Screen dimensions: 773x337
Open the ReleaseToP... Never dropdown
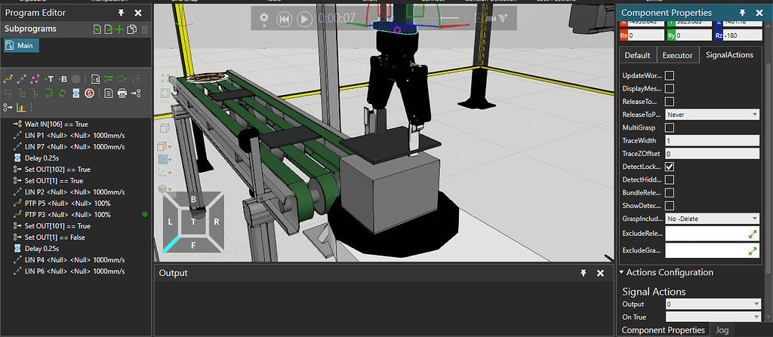click(x=712, y=115)
